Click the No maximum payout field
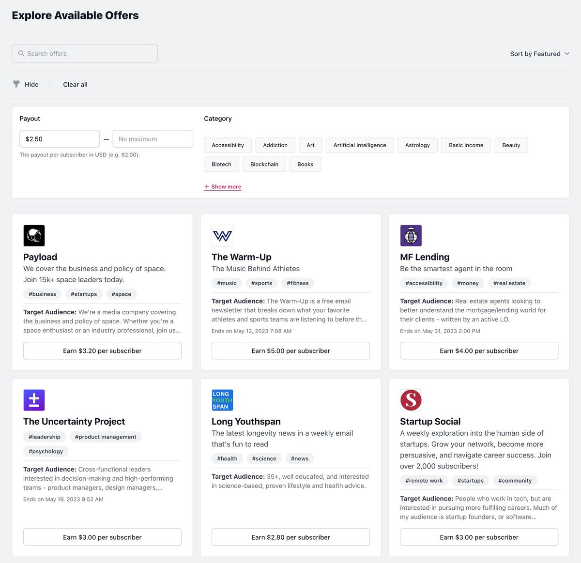The image size is (581, 563). (153, 139)
